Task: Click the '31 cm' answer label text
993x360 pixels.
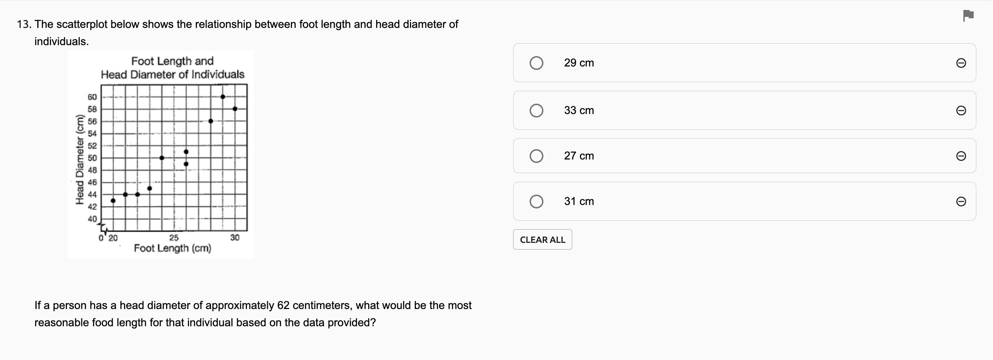Action: coord(579,202)
